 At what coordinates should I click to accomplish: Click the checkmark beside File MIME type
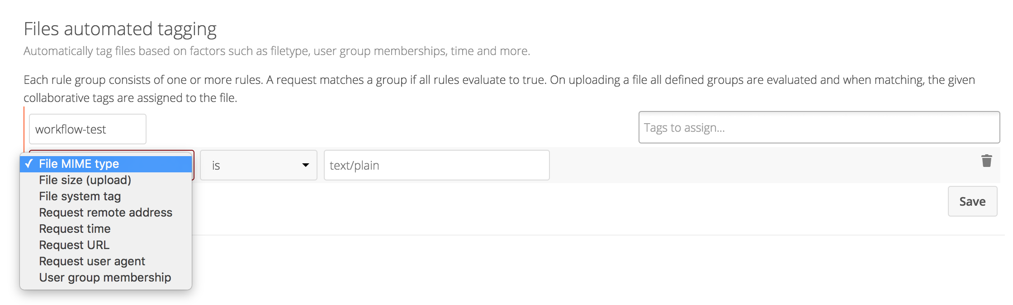(29, 164)
